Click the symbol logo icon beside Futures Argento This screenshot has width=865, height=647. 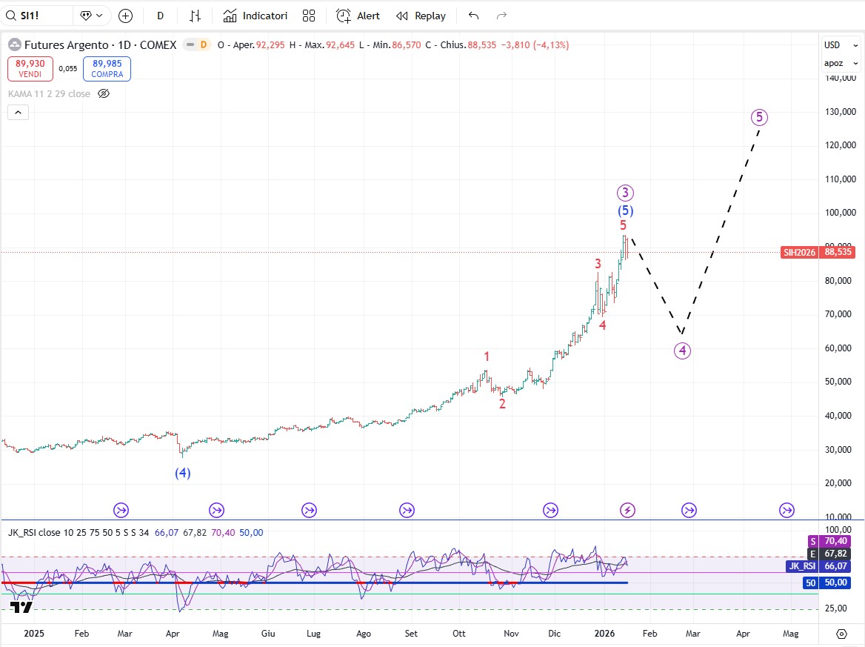14,45
